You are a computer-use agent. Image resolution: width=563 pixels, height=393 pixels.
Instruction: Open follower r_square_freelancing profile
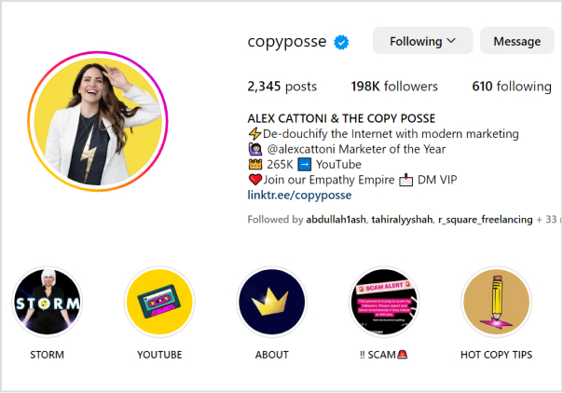click(x=485, y=219)
